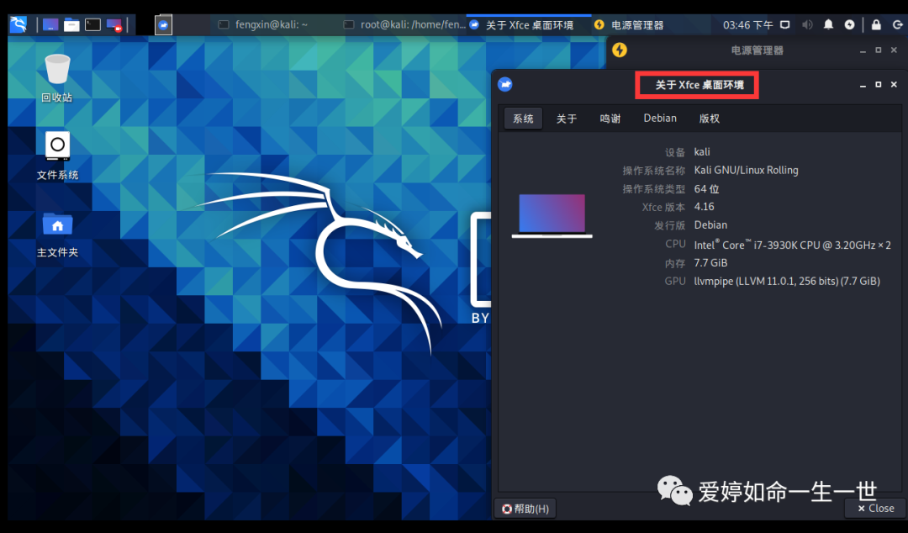Click the Close button in About dialog
908x533 pixels.
(875, 508)
